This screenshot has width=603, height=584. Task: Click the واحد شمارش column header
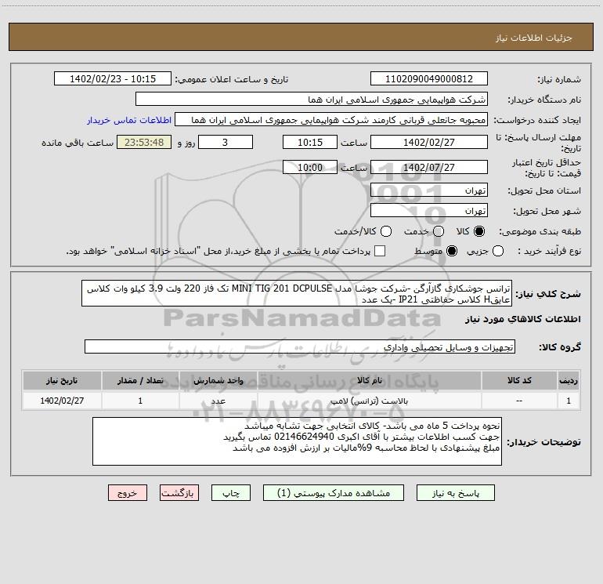pos(218,380)
